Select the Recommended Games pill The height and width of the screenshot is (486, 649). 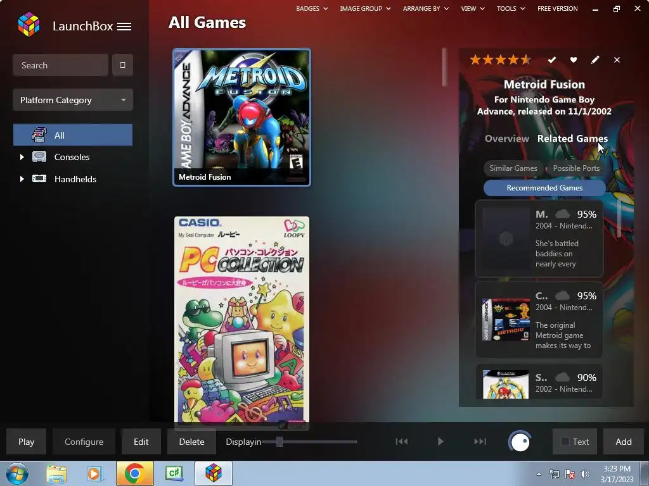[x=544, y=187]
